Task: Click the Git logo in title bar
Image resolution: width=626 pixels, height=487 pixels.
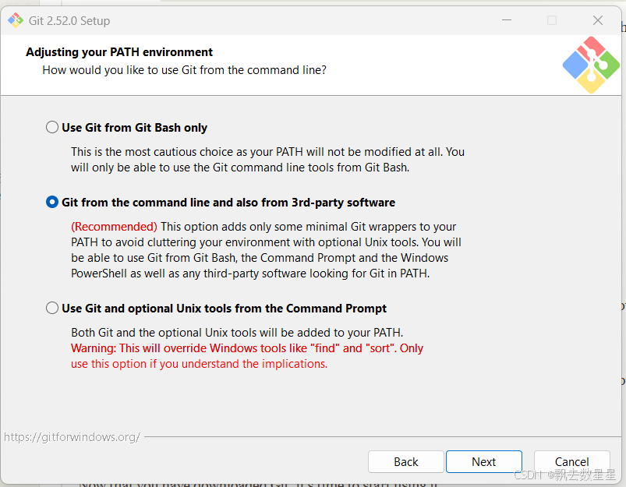Action: [16, 20]
